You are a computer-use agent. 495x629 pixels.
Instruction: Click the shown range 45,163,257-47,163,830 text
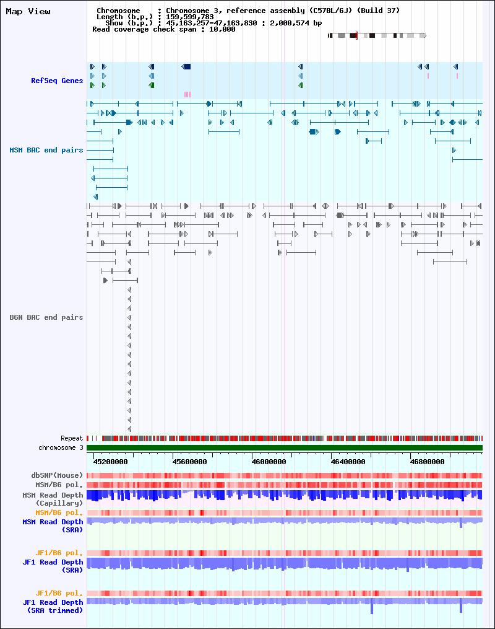212,23
